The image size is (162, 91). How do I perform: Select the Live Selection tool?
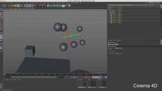9,6
